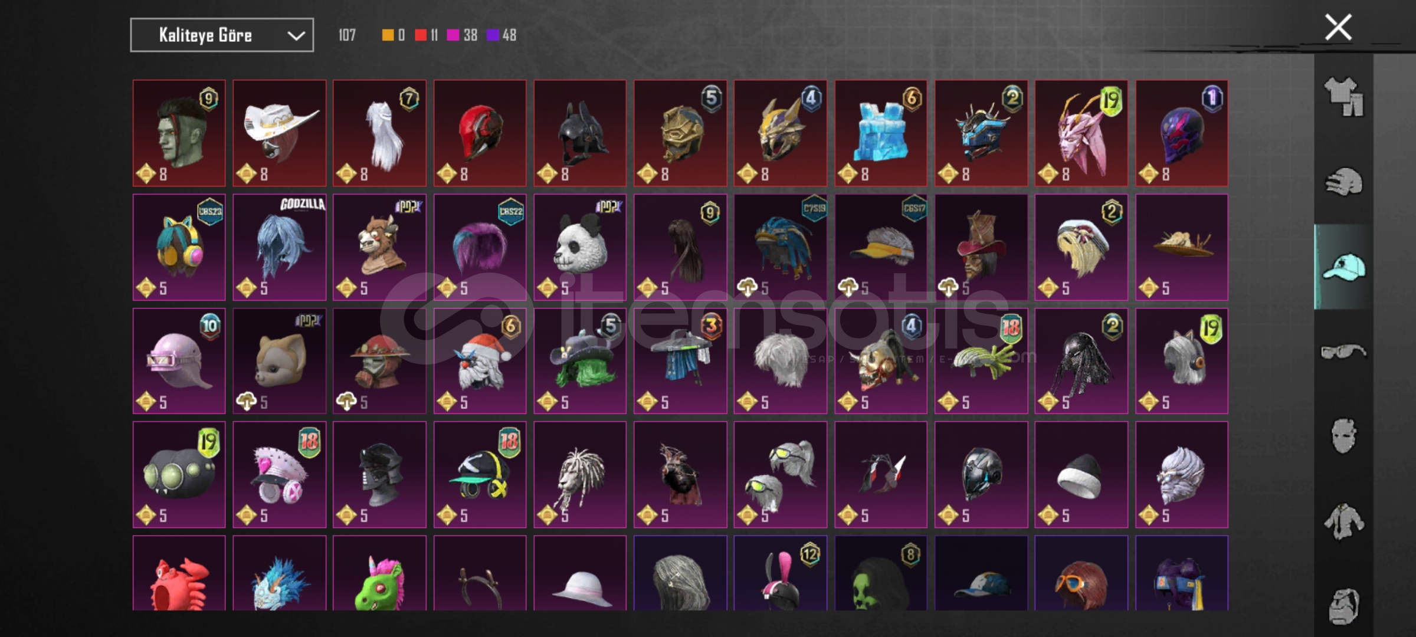
Task: Select the face mask category icon
Action: coord(1343,436)
